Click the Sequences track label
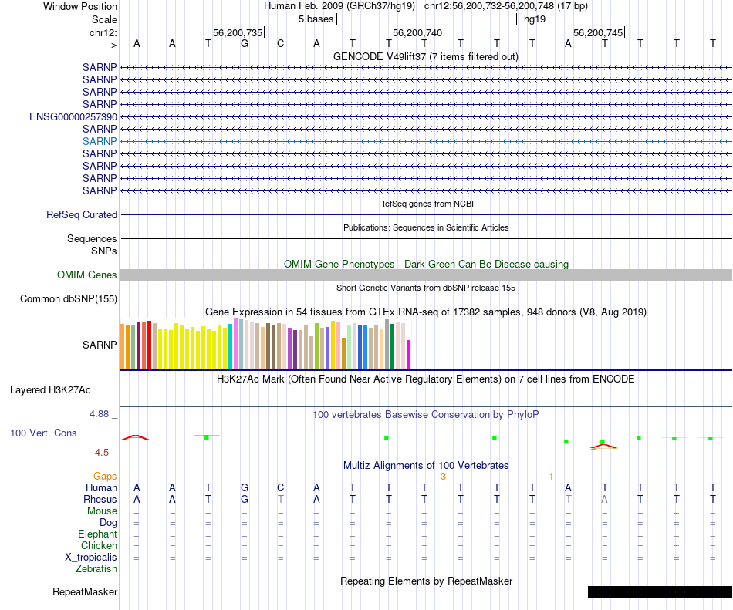 pyautogui.click(x=92, y=238)
